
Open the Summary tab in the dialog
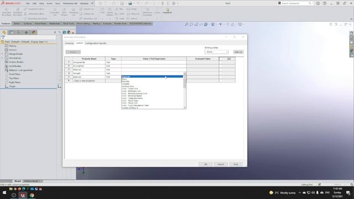pos(69,43)
